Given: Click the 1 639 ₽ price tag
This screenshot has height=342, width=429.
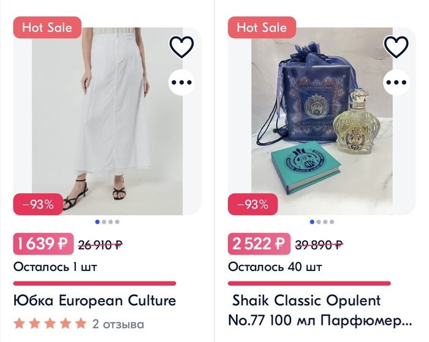Looking at the screenshot, I should [44, 243].
